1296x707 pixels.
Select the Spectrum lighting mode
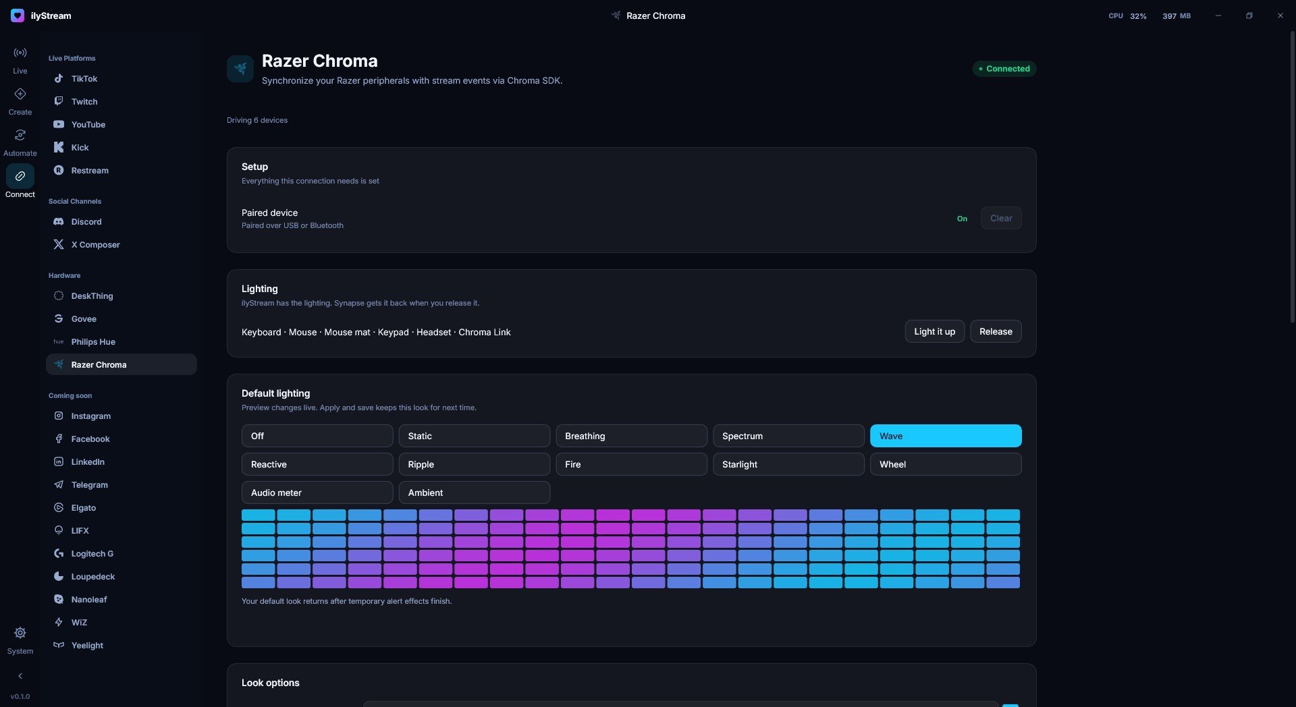pos(788,436)
